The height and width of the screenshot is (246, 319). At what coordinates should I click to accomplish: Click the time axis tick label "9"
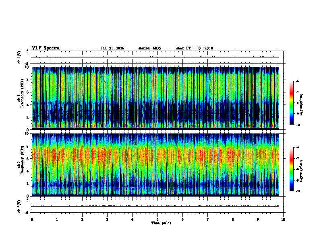[x=258, y=219]
